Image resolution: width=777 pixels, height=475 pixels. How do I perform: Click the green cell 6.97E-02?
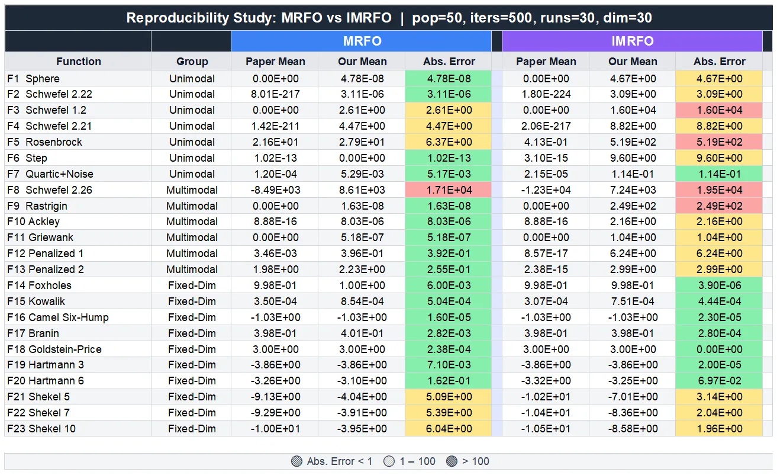coord(720,381)
